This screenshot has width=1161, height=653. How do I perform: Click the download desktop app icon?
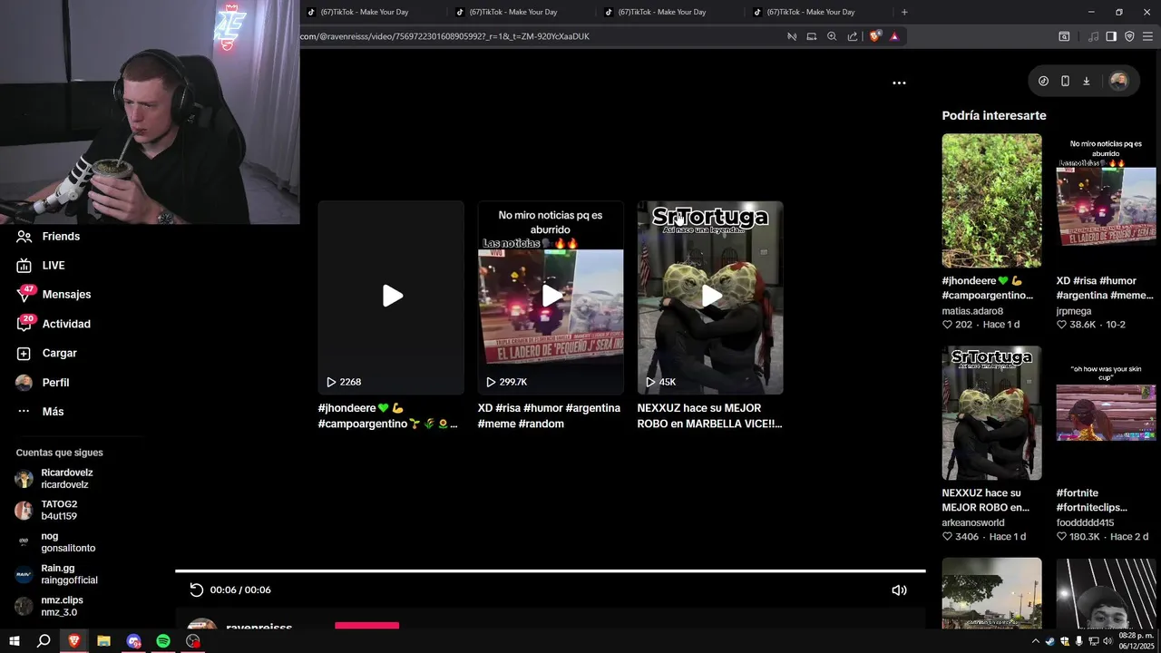click(1087, 81)
